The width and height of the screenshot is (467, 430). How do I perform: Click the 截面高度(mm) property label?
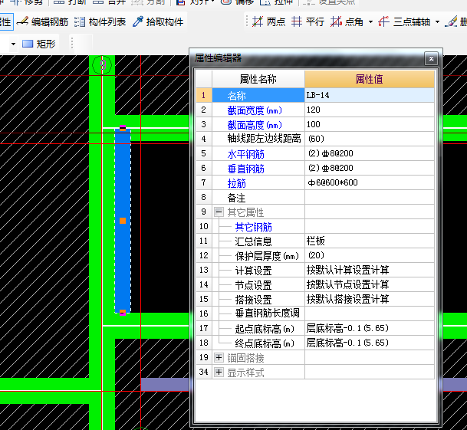click(255, 125)
